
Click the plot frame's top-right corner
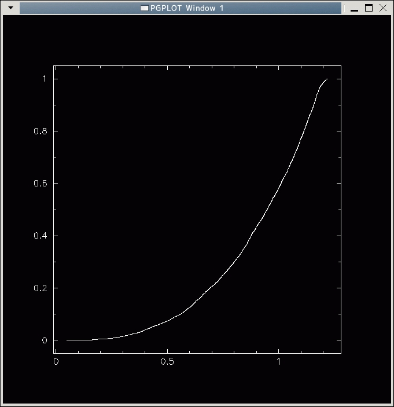point(341,65)
